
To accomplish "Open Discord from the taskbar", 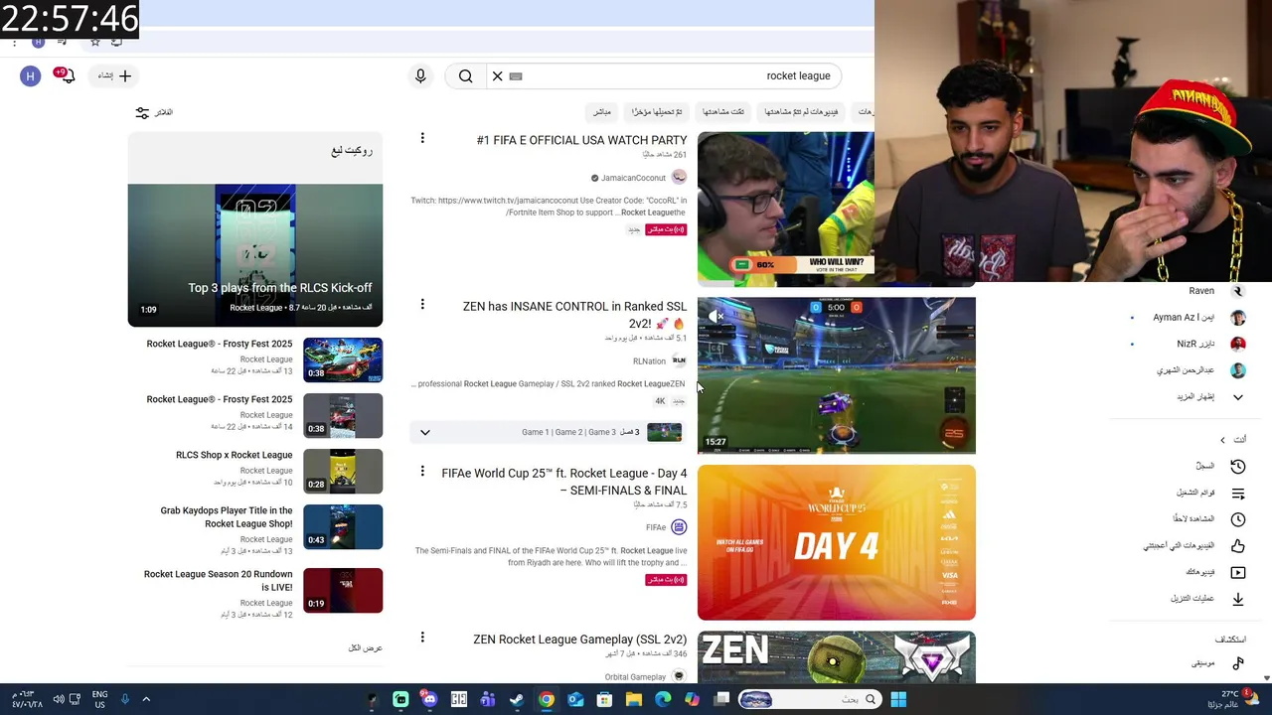I will coord(429,700).
